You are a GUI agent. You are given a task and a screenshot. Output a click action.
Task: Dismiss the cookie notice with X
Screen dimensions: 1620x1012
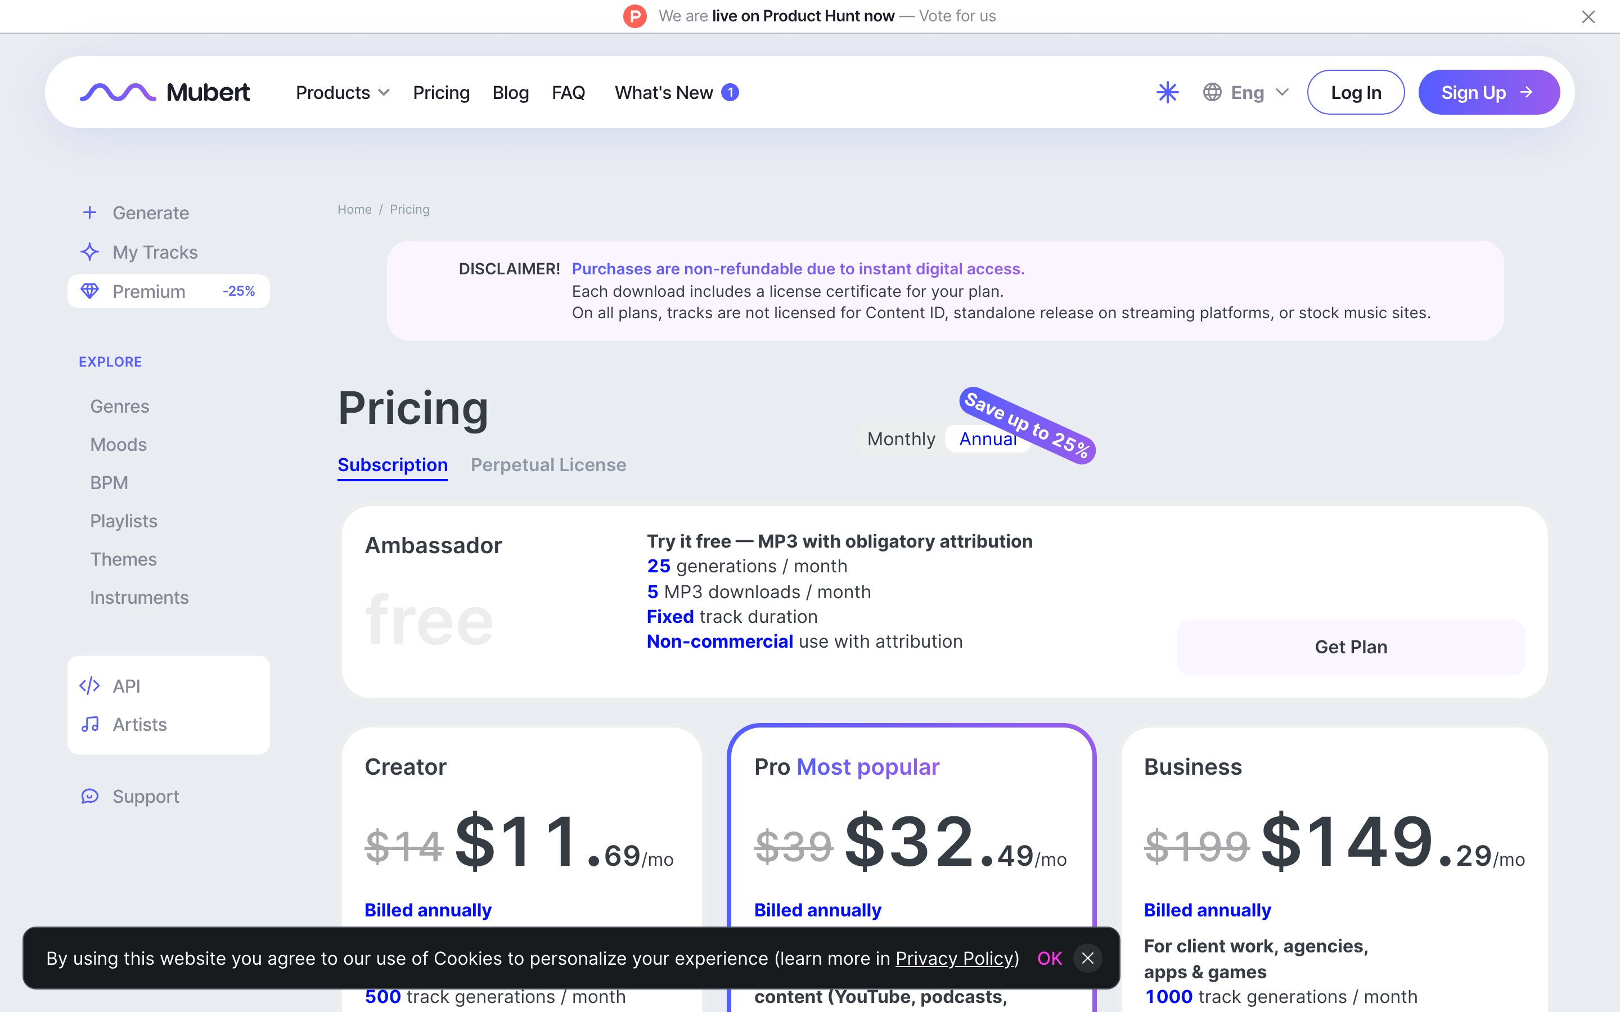pos(1088,959)
